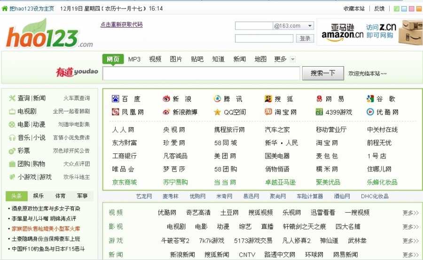Viewport: 423px width, 260px height.
Task: Open 火车票查询 link
Action: (x=76, y=98)
